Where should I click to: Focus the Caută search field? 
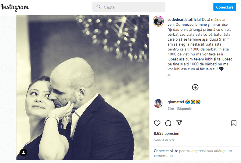[x=129, y=7]
